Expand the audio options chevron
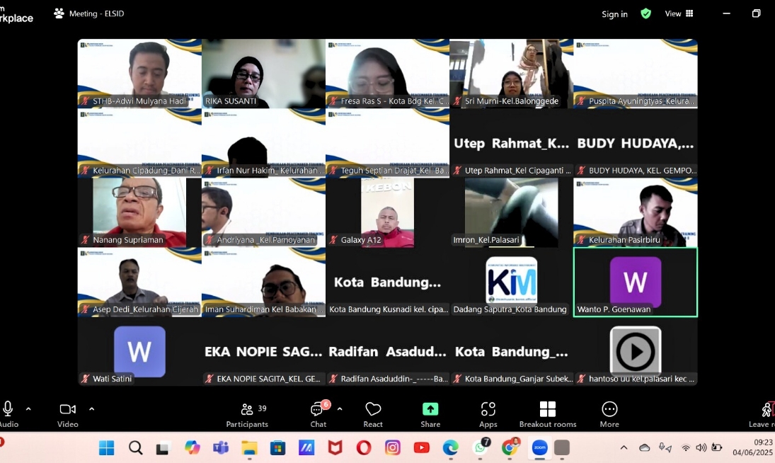 click(x=28, y=408)
